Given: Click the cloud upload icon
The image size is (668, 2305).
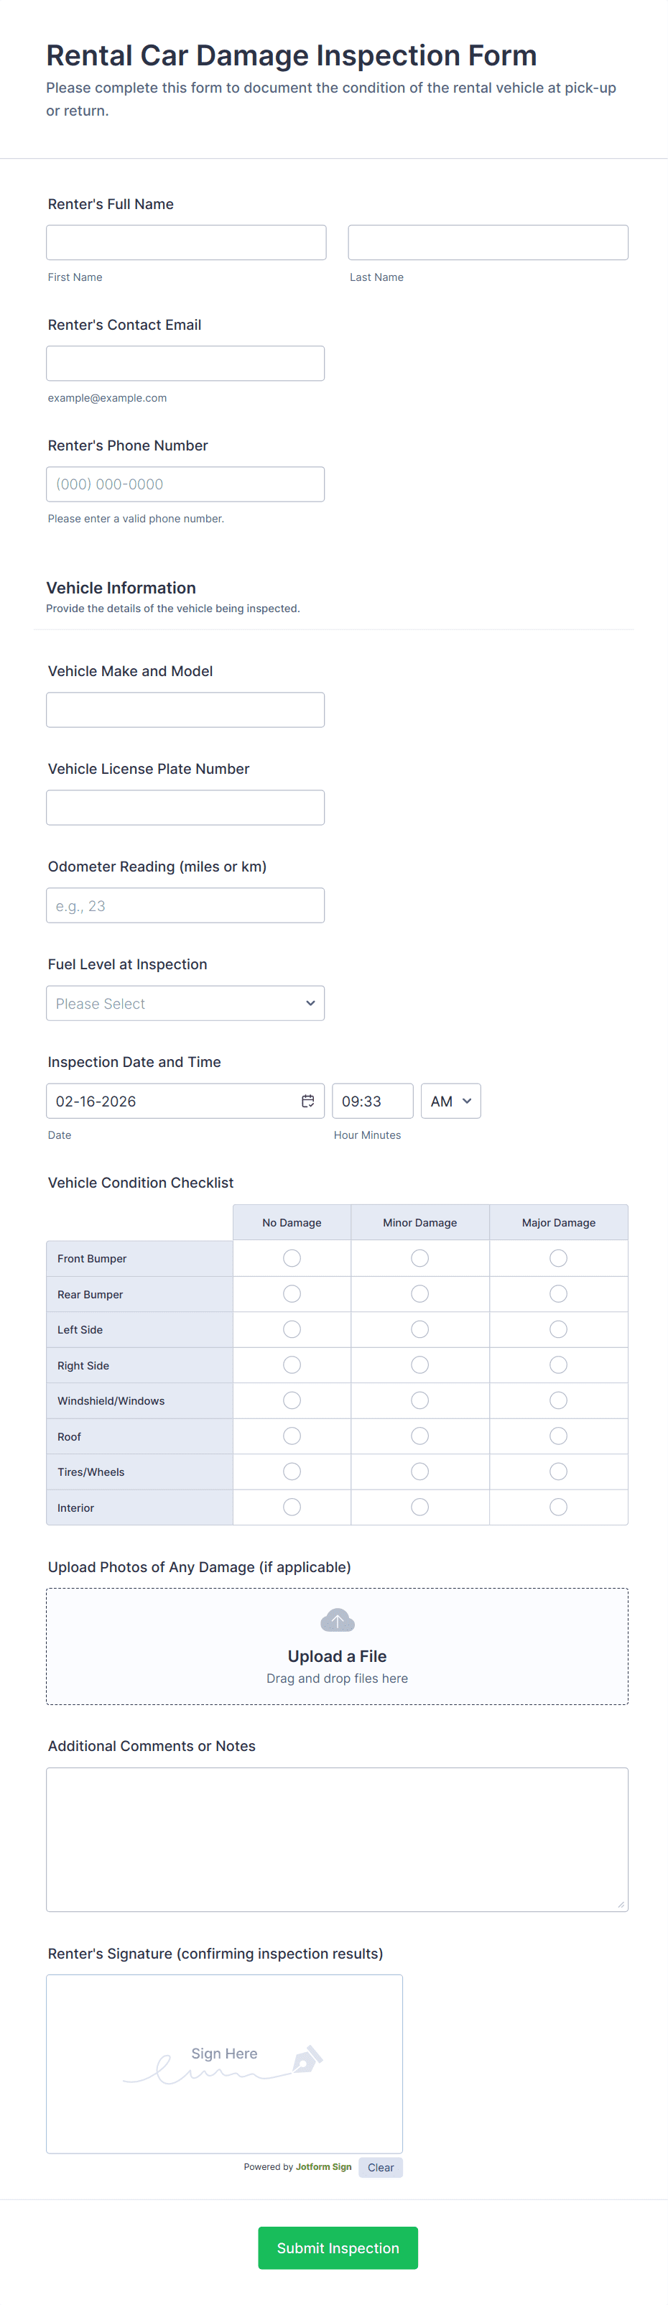Looking at the screenshot, I should click(x=337, y=1620).
